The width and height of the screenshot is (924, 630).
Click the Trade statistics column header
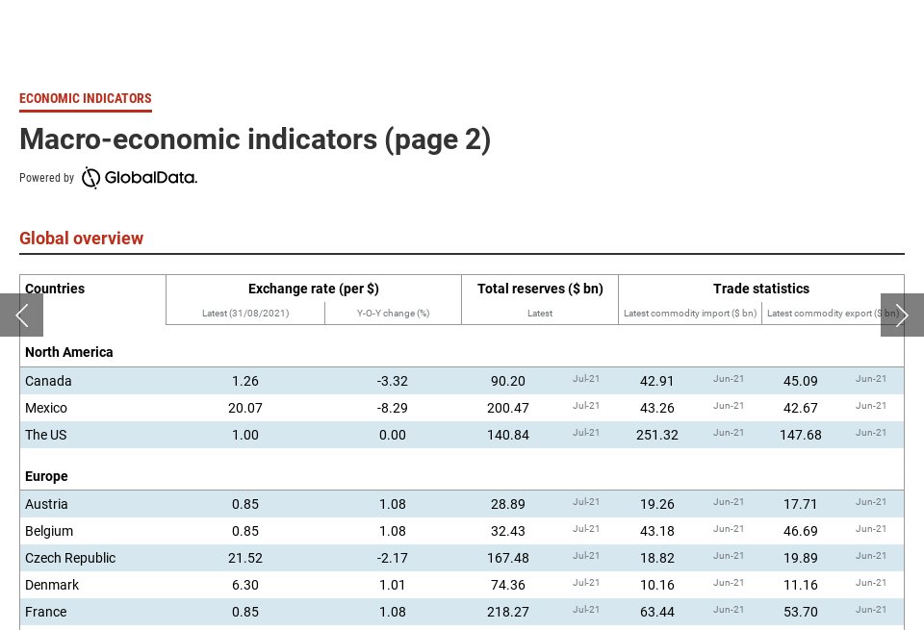coord(761,289)
